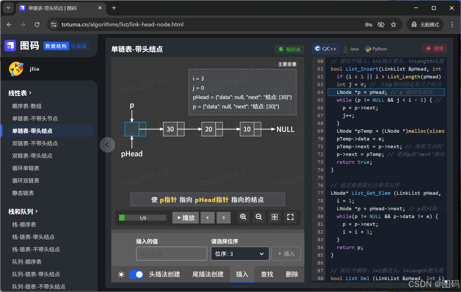Viewport: 461px width, 292px height.
Task: Select the 查找 operation tab
Action: click(267, 274)
